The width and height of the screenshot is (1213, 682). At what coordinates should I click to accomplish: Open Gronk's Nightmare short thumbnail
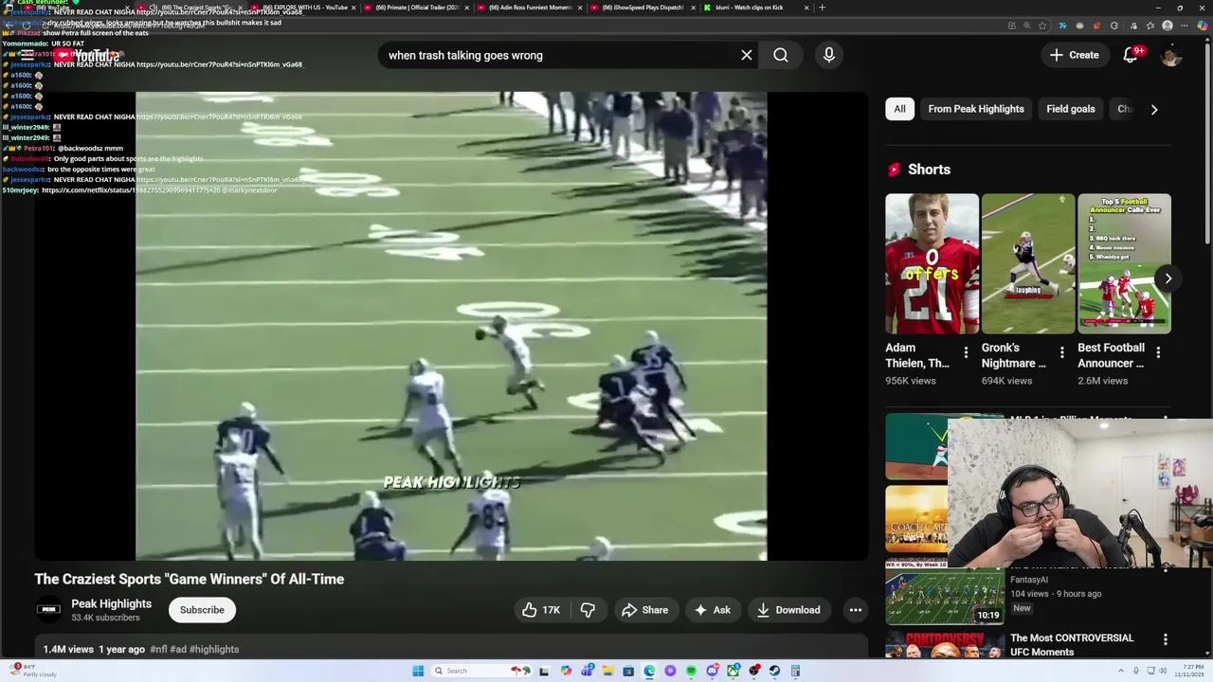1028,264
